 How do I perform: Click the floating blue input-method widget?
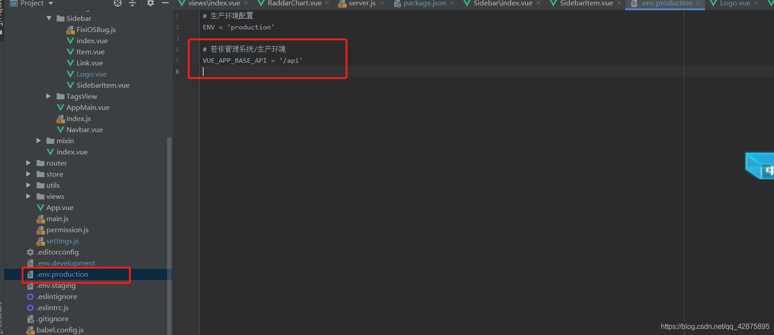(760, 165)
